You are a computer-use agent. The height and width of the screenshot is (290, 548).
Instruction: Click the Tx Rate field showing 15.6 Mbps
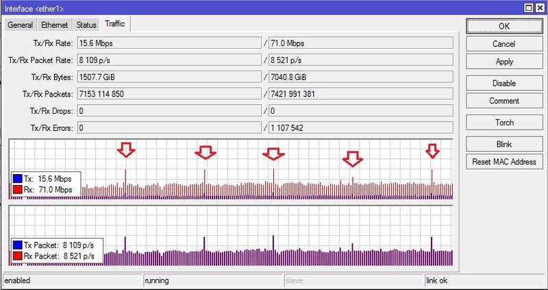169,43
